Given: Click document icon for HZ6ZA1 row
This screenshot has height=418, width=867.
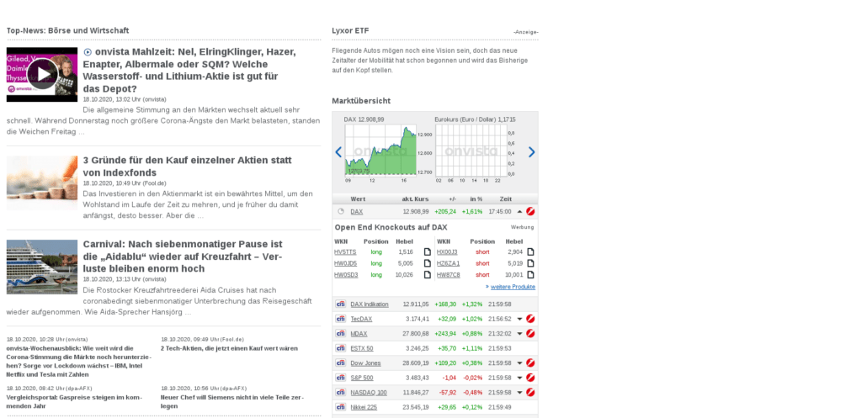Looking at the screenshot, I should [x=531, y=263].
